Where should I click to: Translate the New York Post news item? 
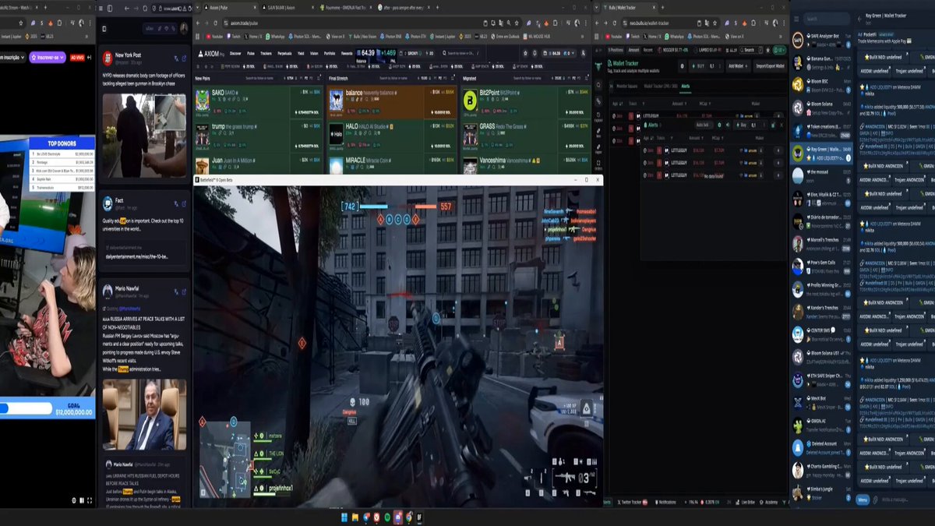pyautogui.click(x=176, y=59)
